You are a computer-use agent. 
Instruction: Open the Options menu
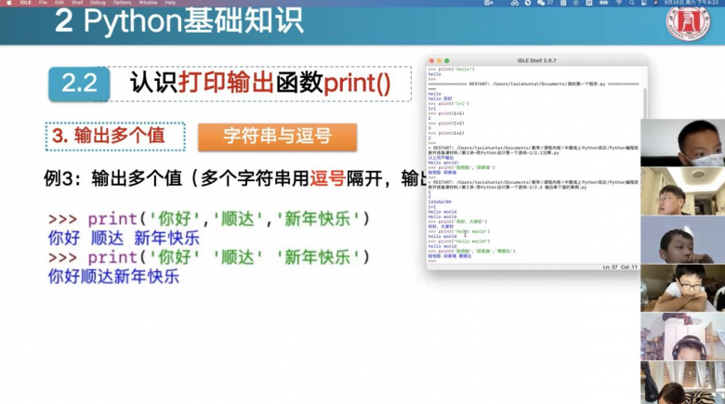tap(123, 3)
